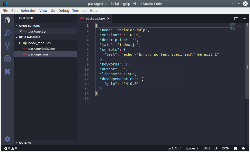Open editor More Actions menu
The image size is (250, 152).
click(245, 18)
